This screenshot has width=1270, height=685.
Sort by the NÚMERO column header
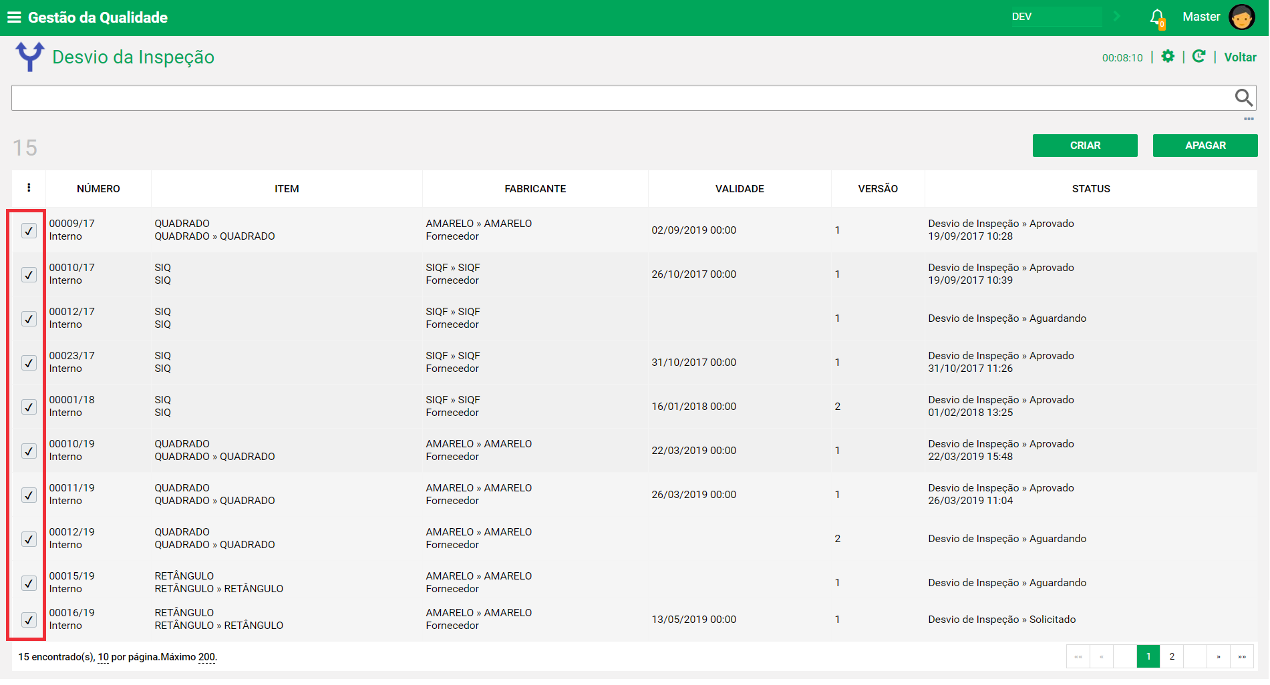pyautogui.click(x=98, y=189)
